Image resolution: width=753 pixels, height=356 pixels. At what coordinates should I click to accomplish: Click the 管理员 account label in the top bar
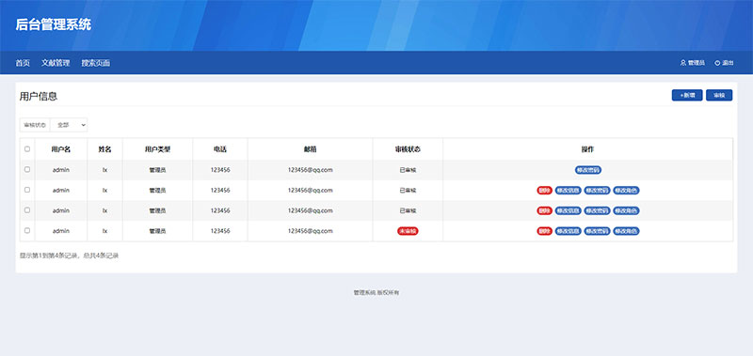pyautogui.click(x=697, y=63)
